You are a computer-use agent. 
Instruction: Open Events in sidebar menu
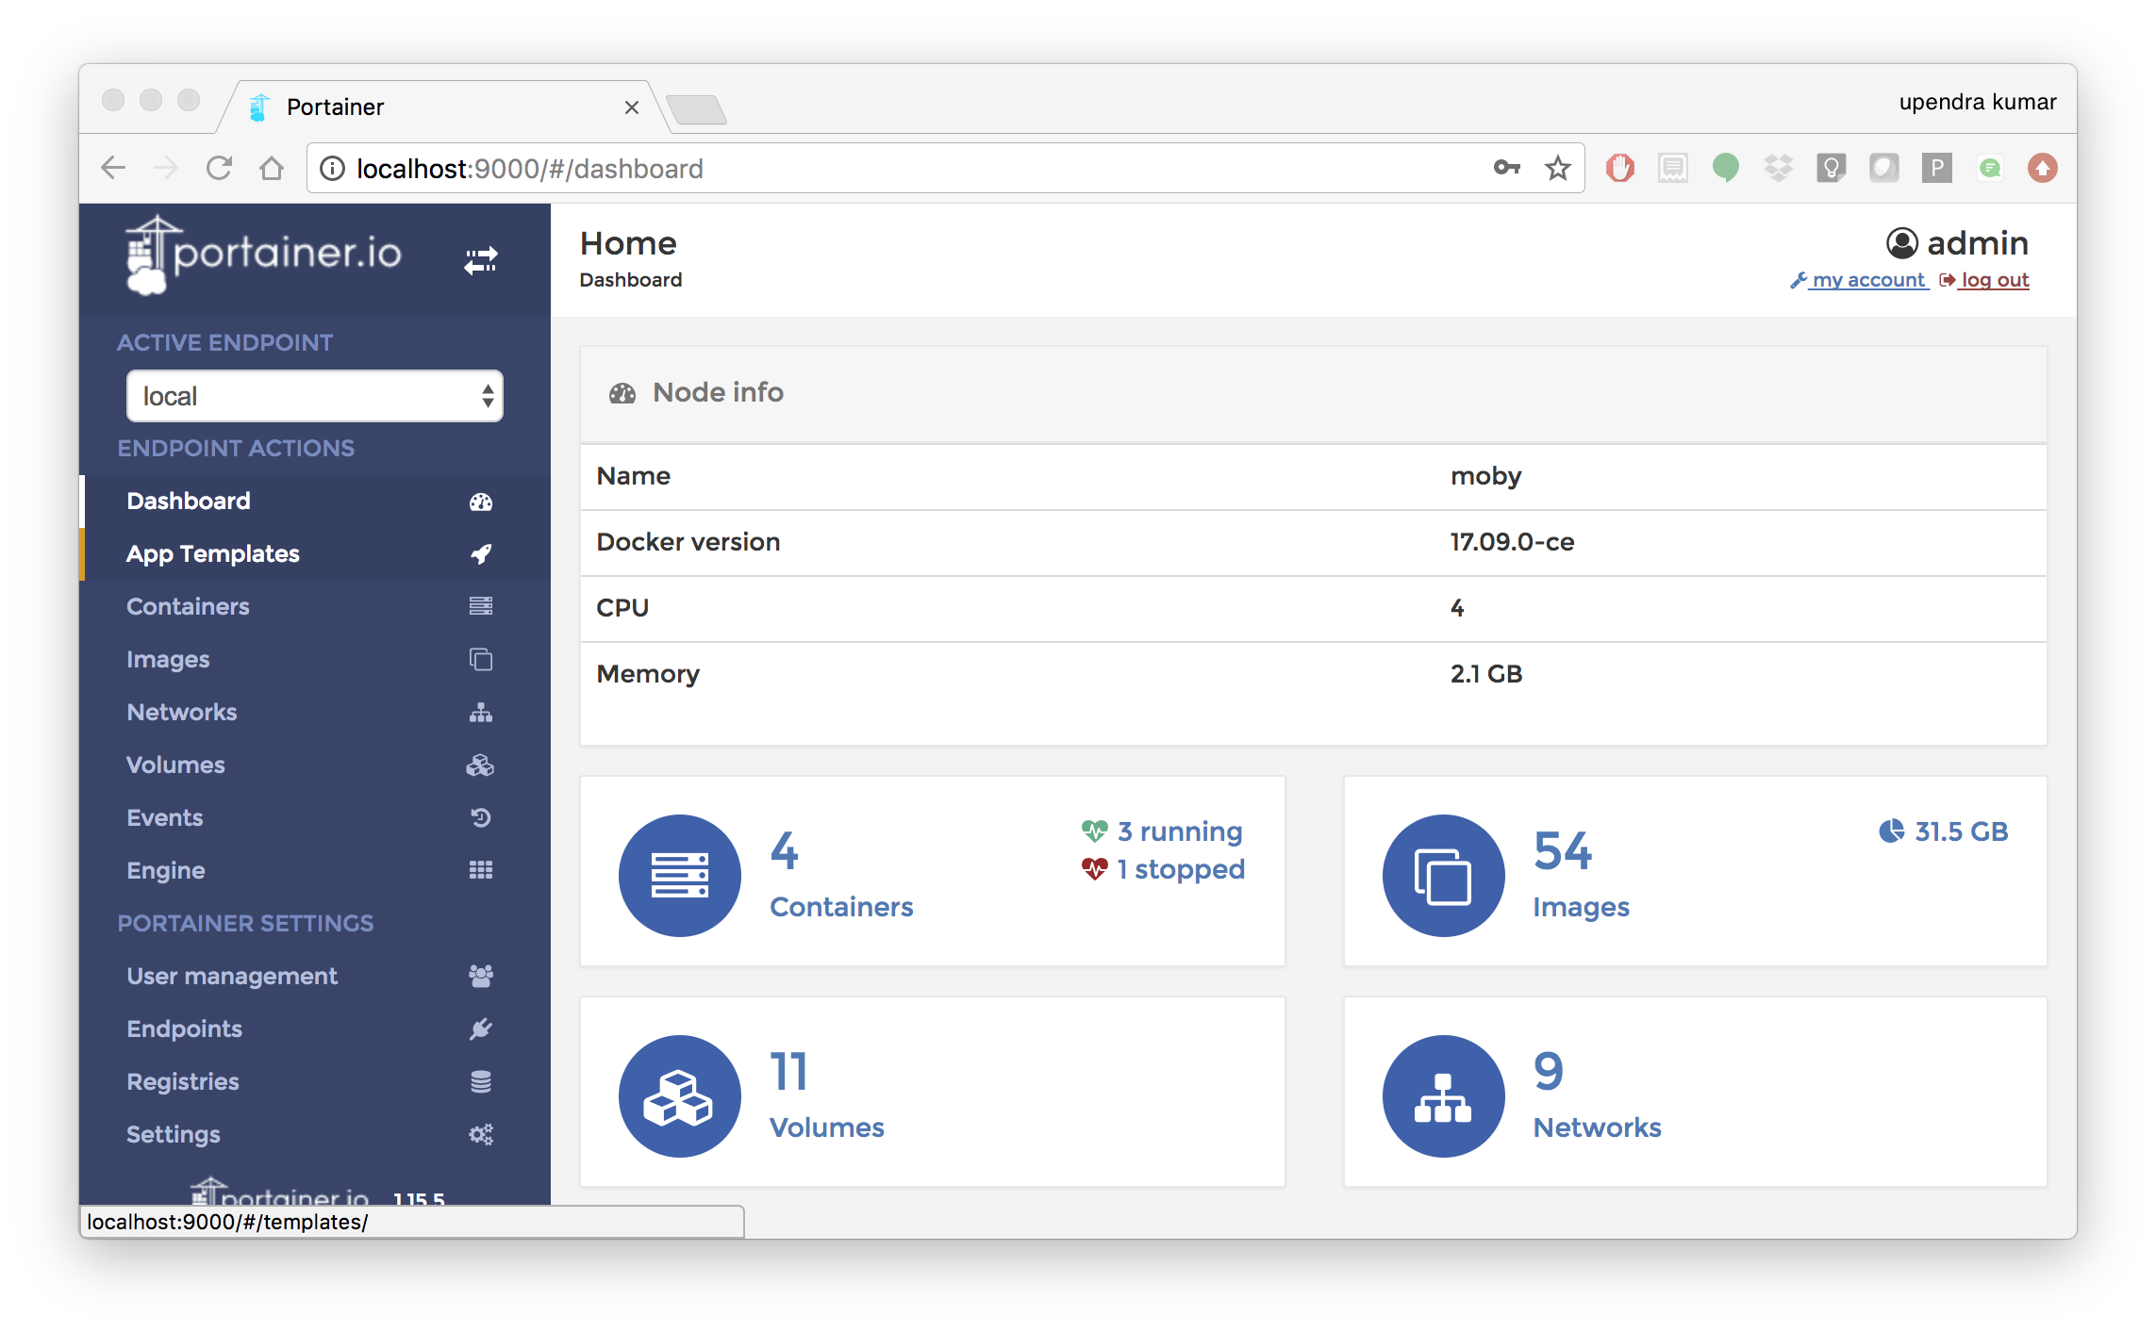(x=315, y=818)
